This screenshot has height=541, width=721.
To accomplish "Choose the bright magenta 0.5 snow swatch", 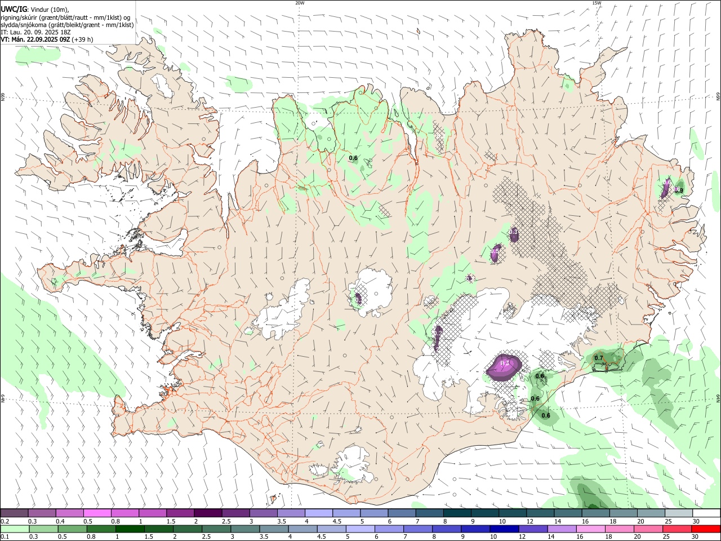I will click(97, 513).
